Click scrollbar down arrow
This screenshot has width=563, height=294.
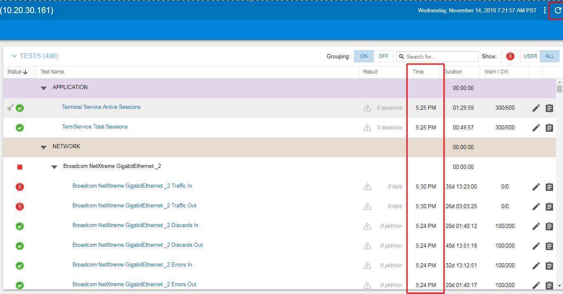coord(559,285)
